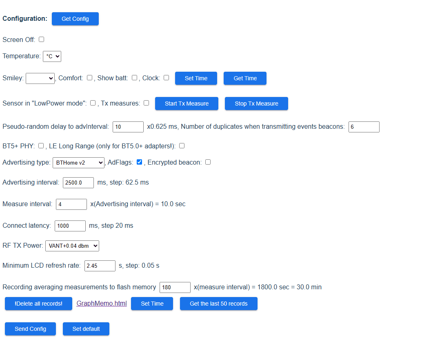Image resolution: width=422 pixels, height=339 pixels.
Task: Focus the Advertising interval input field
Action: [78, 183]
